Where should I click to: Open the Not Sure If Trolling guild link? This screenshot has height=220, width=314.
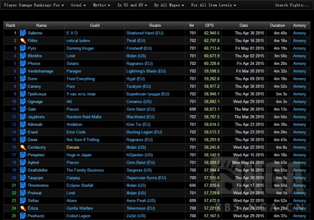(83, 140)
